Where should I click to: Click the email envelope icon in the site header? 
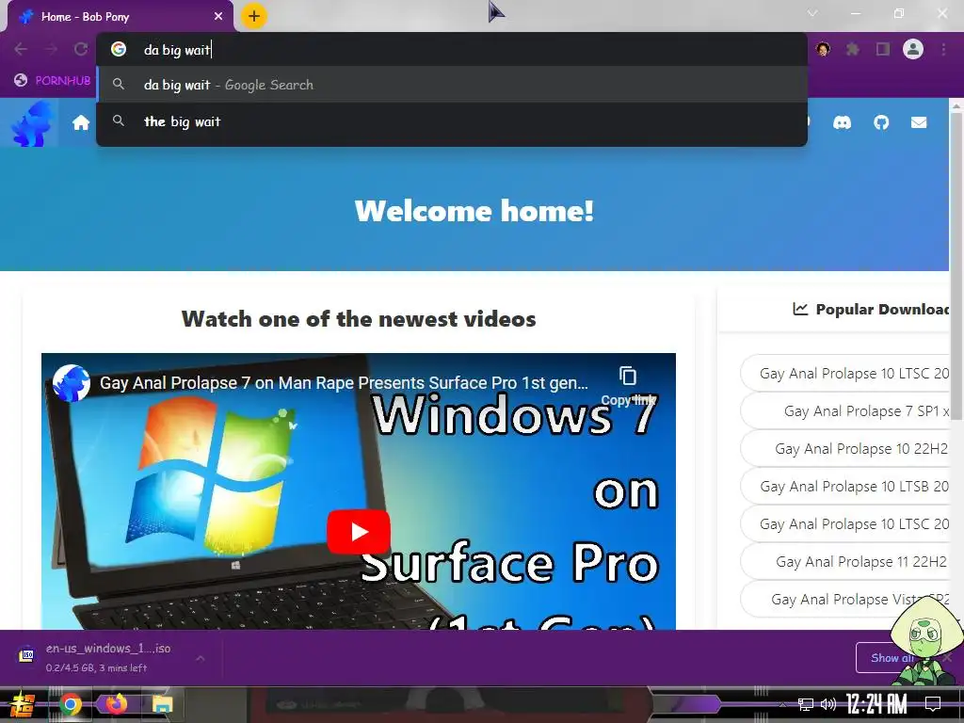[919, 123]
